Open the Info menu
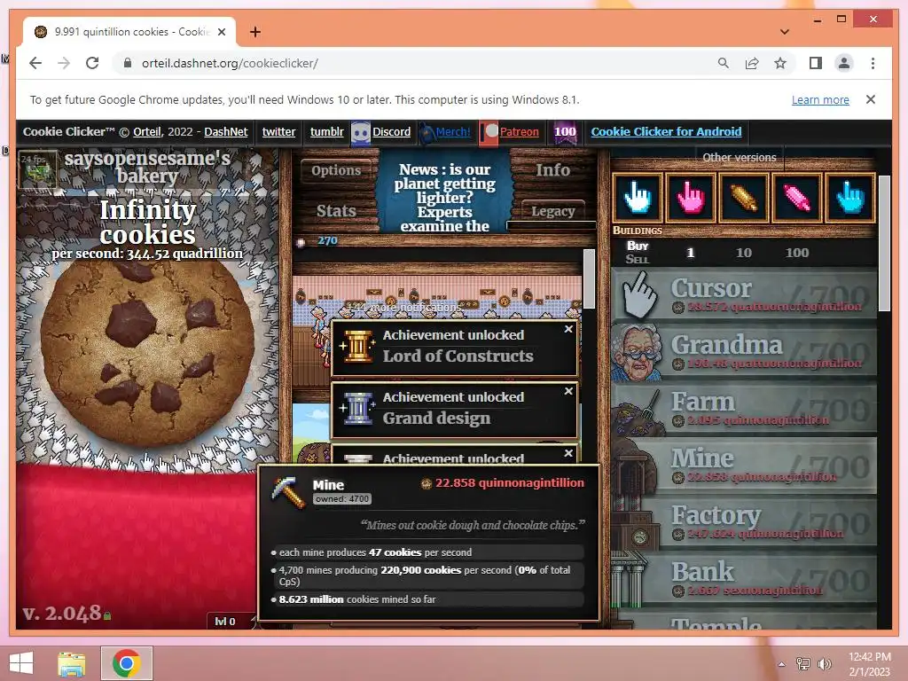This screenshot has height=681, width=908. tap(552, 170)
